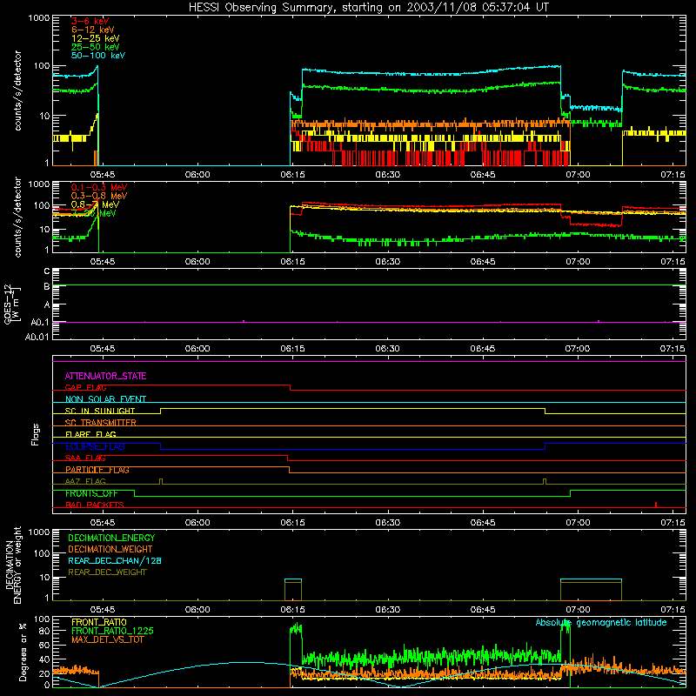Select the 0.1-0.3 MeV legend label
Screen dimensions: 696x696
(99, 187)
